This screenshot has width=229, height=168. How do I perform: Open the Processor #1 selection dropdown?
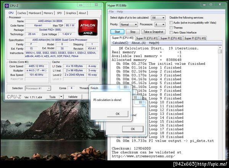point(38,88)
